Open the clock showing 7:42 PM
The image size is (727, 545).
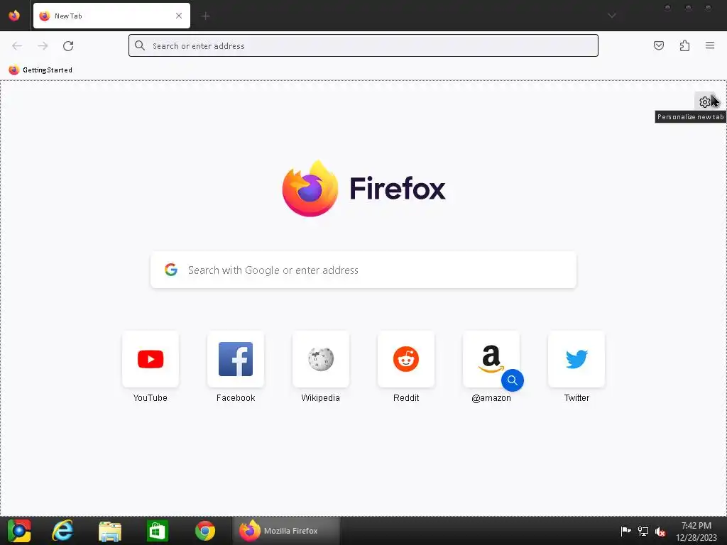696,531
